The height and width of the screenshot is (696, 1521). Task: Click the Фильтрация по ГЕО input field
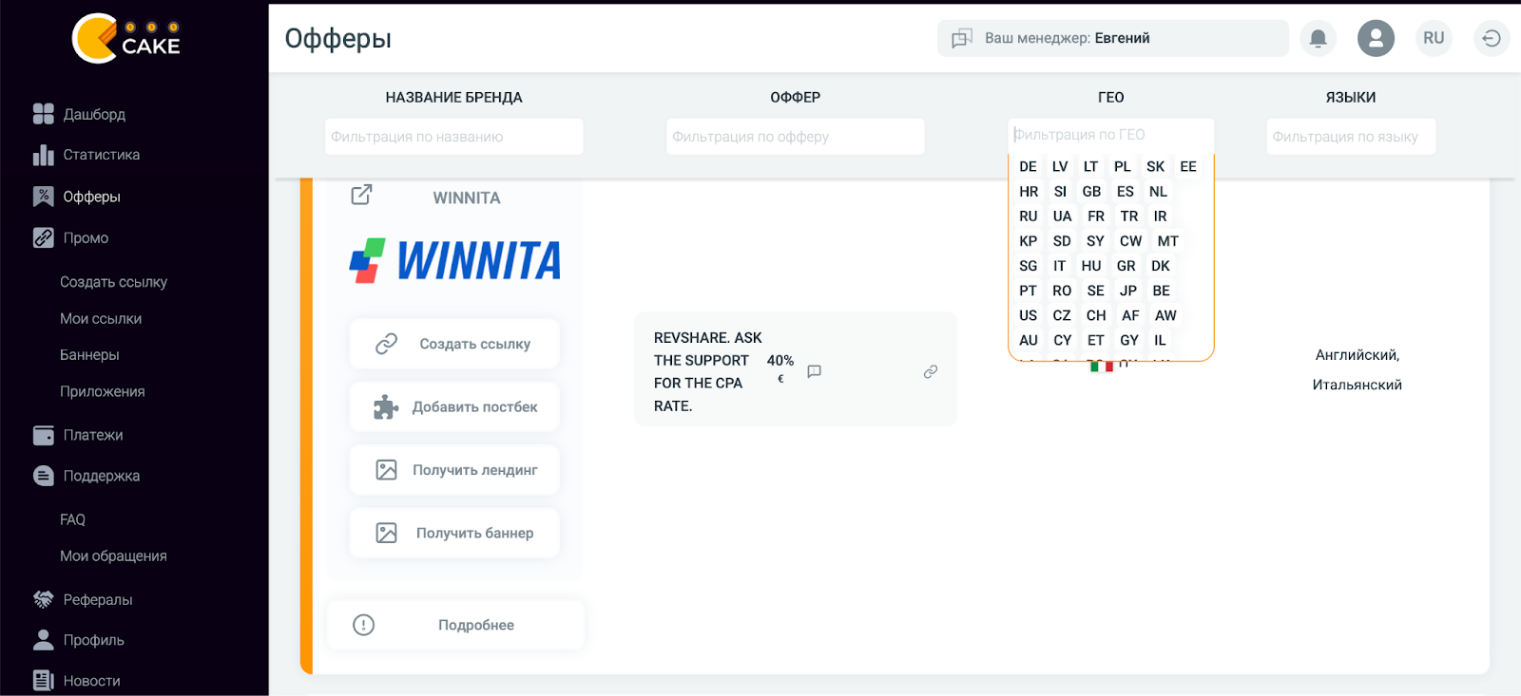click(1110, 134)
